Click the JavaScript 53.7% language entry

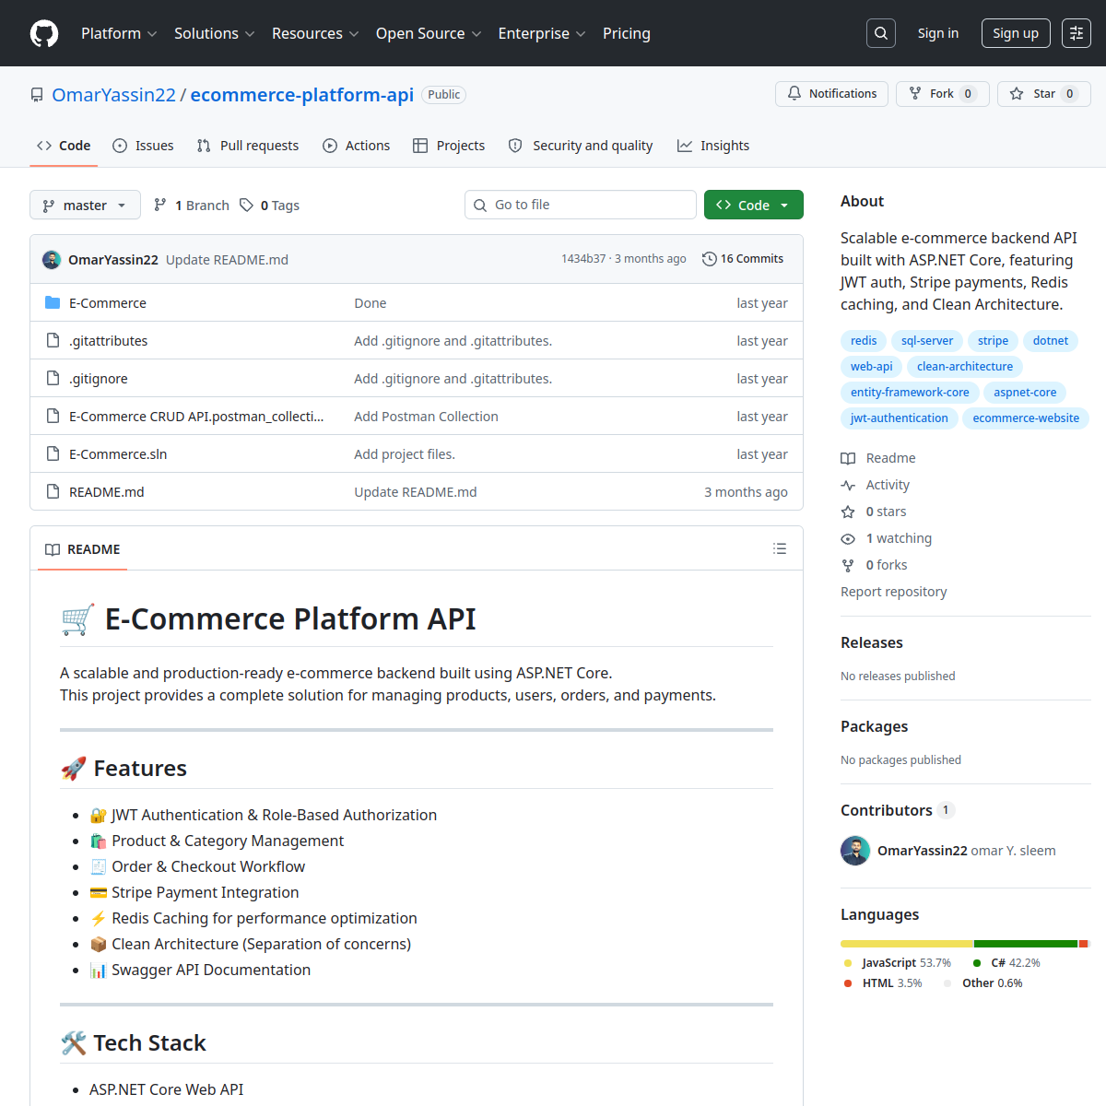(x=898, y=963)
